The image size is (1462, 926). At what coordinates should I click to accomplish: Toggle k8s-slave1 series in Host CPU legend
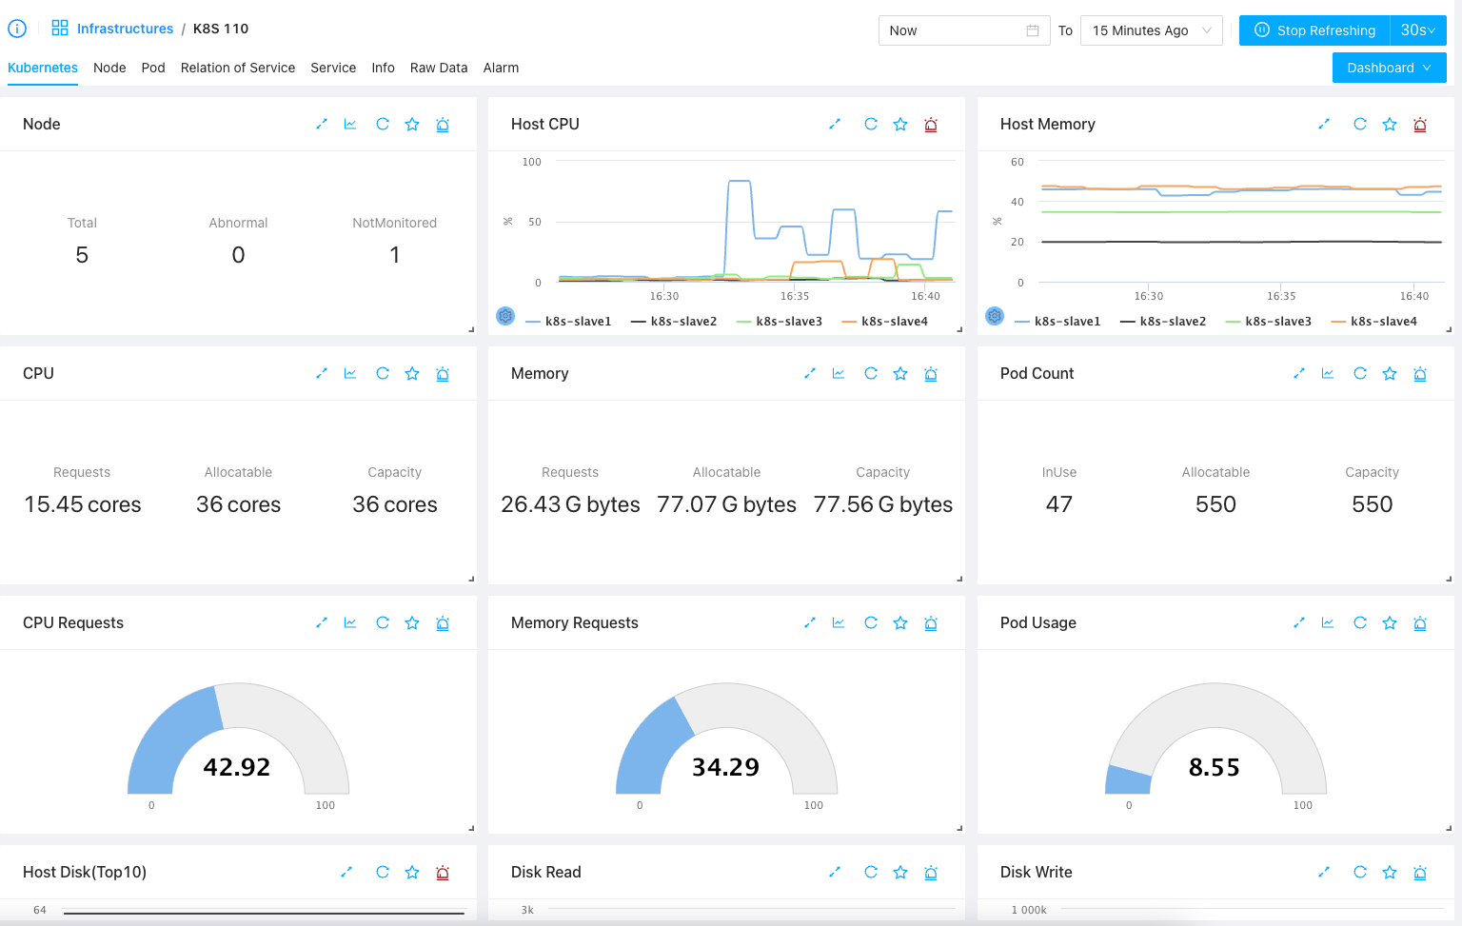568,322
